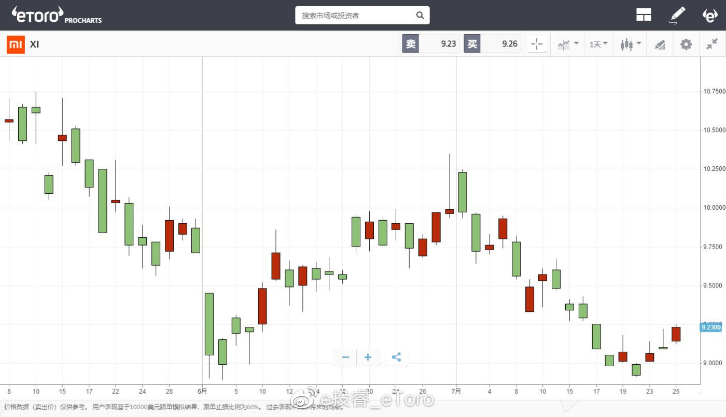Click the magnifier icon in search box
The width and height of the screenshot is (726, 417).
420,16
